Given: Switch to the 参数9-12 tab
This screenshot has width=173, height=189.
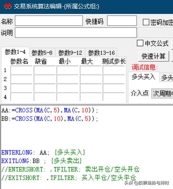Looking at the screenshot, I should [x=70, y=53].
